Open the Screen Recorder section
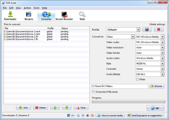Screen dimensions: 169x120 tap(64, 16)
